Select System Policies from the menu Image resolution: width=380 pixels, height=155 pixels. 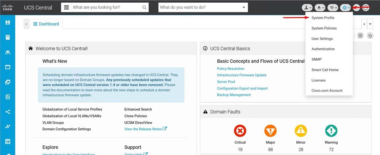[324, 29]
